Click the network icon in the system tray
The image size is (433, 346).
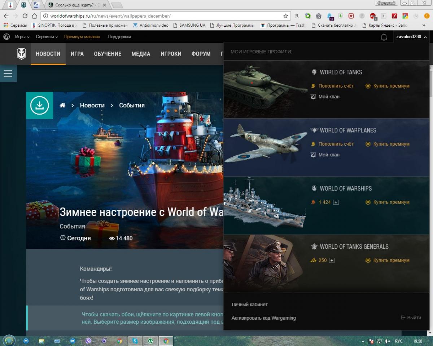(379, 341)
